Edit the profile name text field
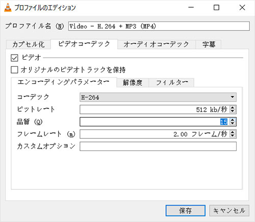255x222 pixels. point(159,26)
